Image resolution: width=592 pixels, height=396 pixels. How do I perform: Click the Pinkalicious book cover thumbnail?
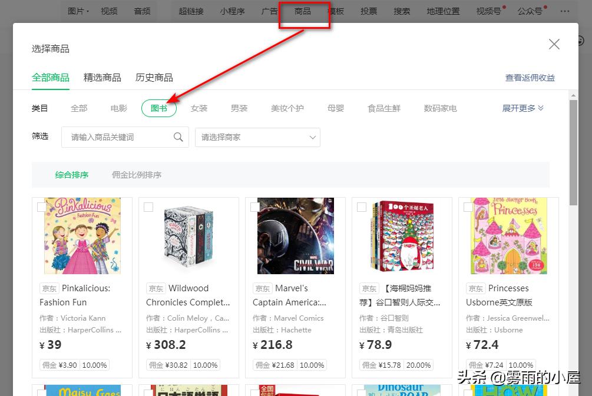(82, 236)
